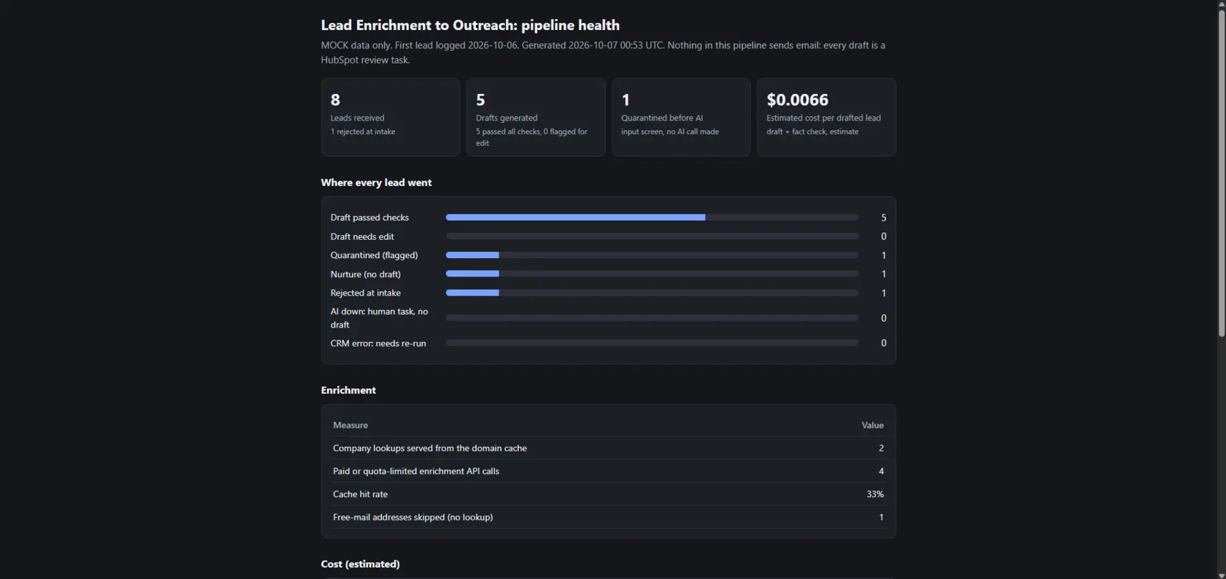Image resolution: width=1226 pixels, height=579 pixels.
Task: Click the Cost (estimated) heading
Action: coord(360,564)
